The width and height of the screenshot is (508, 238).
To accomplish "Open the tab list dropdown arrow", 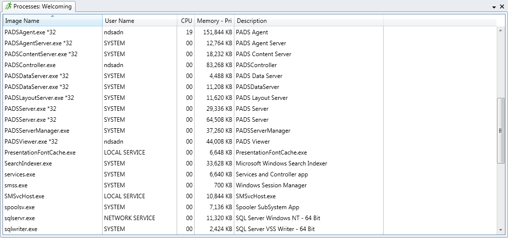I will click(494, 7).
